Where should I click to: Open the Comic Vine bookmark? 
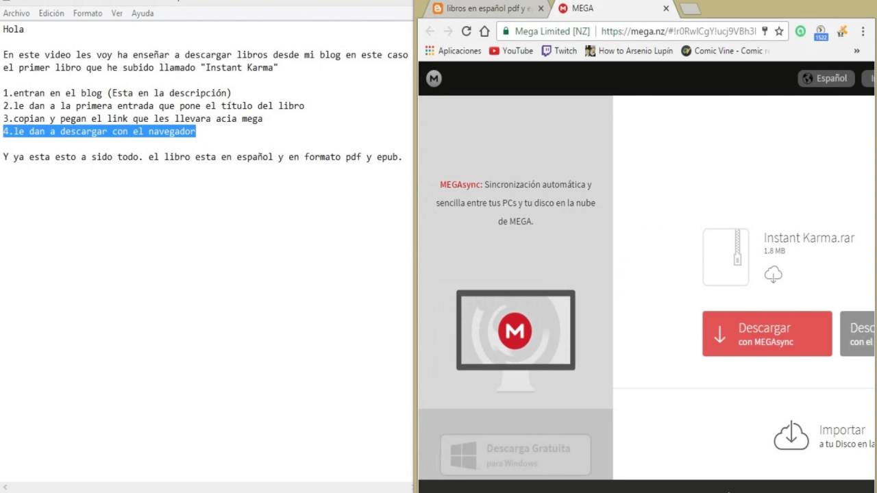tap(725, 51)
